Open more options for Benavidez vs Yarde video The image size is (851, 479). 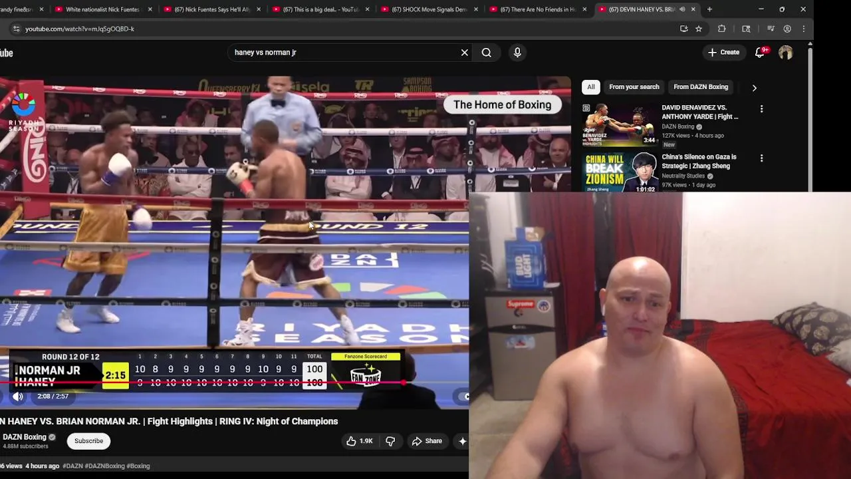[x=762, y=109]
